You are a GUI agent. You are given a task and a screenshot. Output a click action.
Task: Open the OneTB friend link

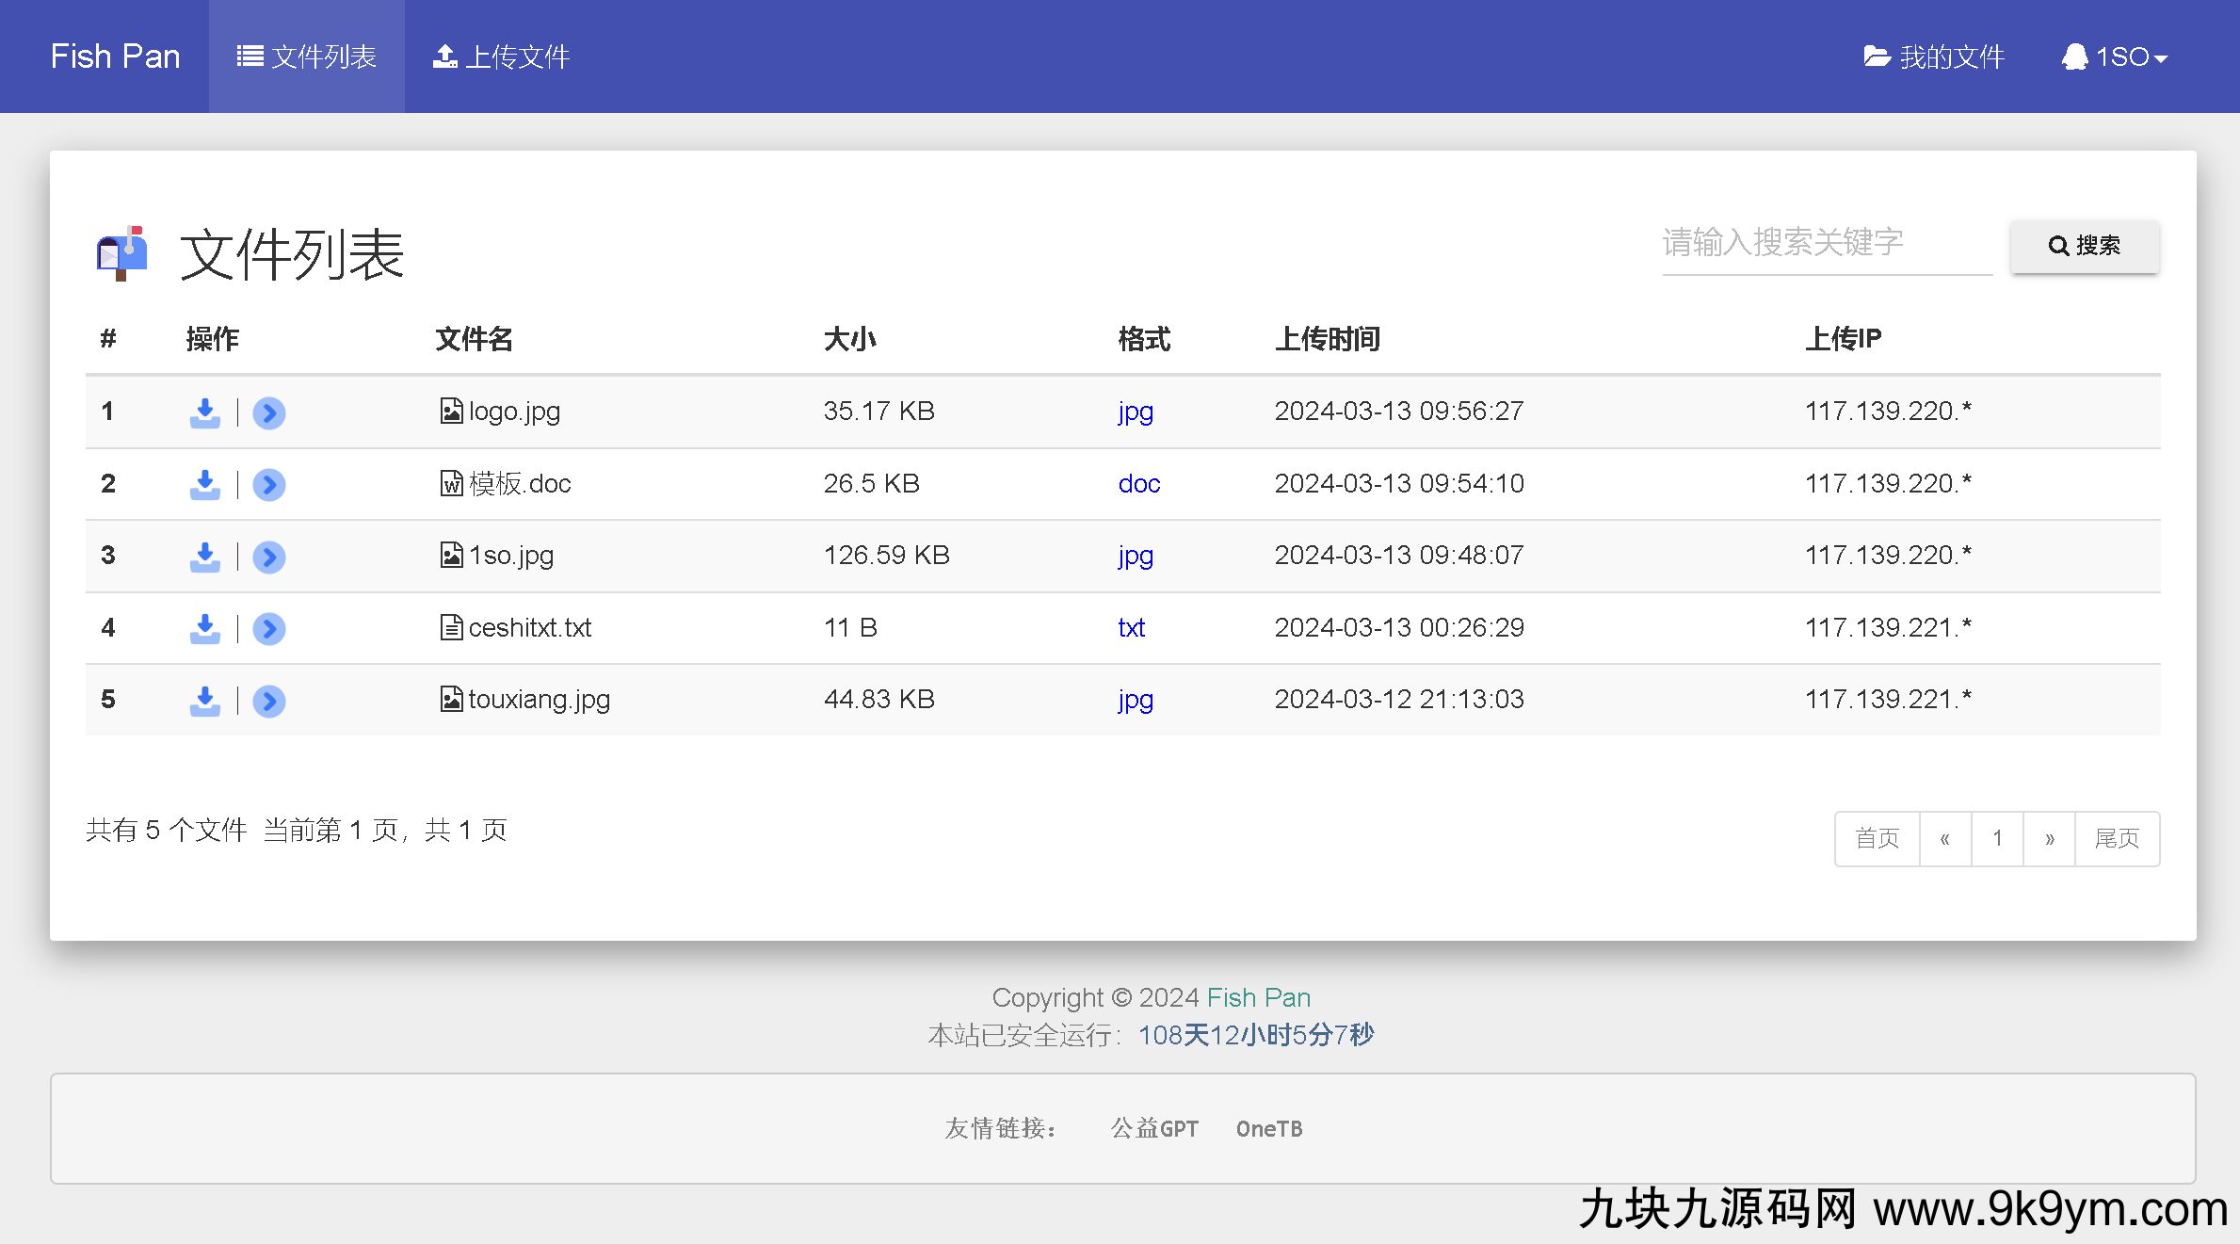point(1269,1128)
